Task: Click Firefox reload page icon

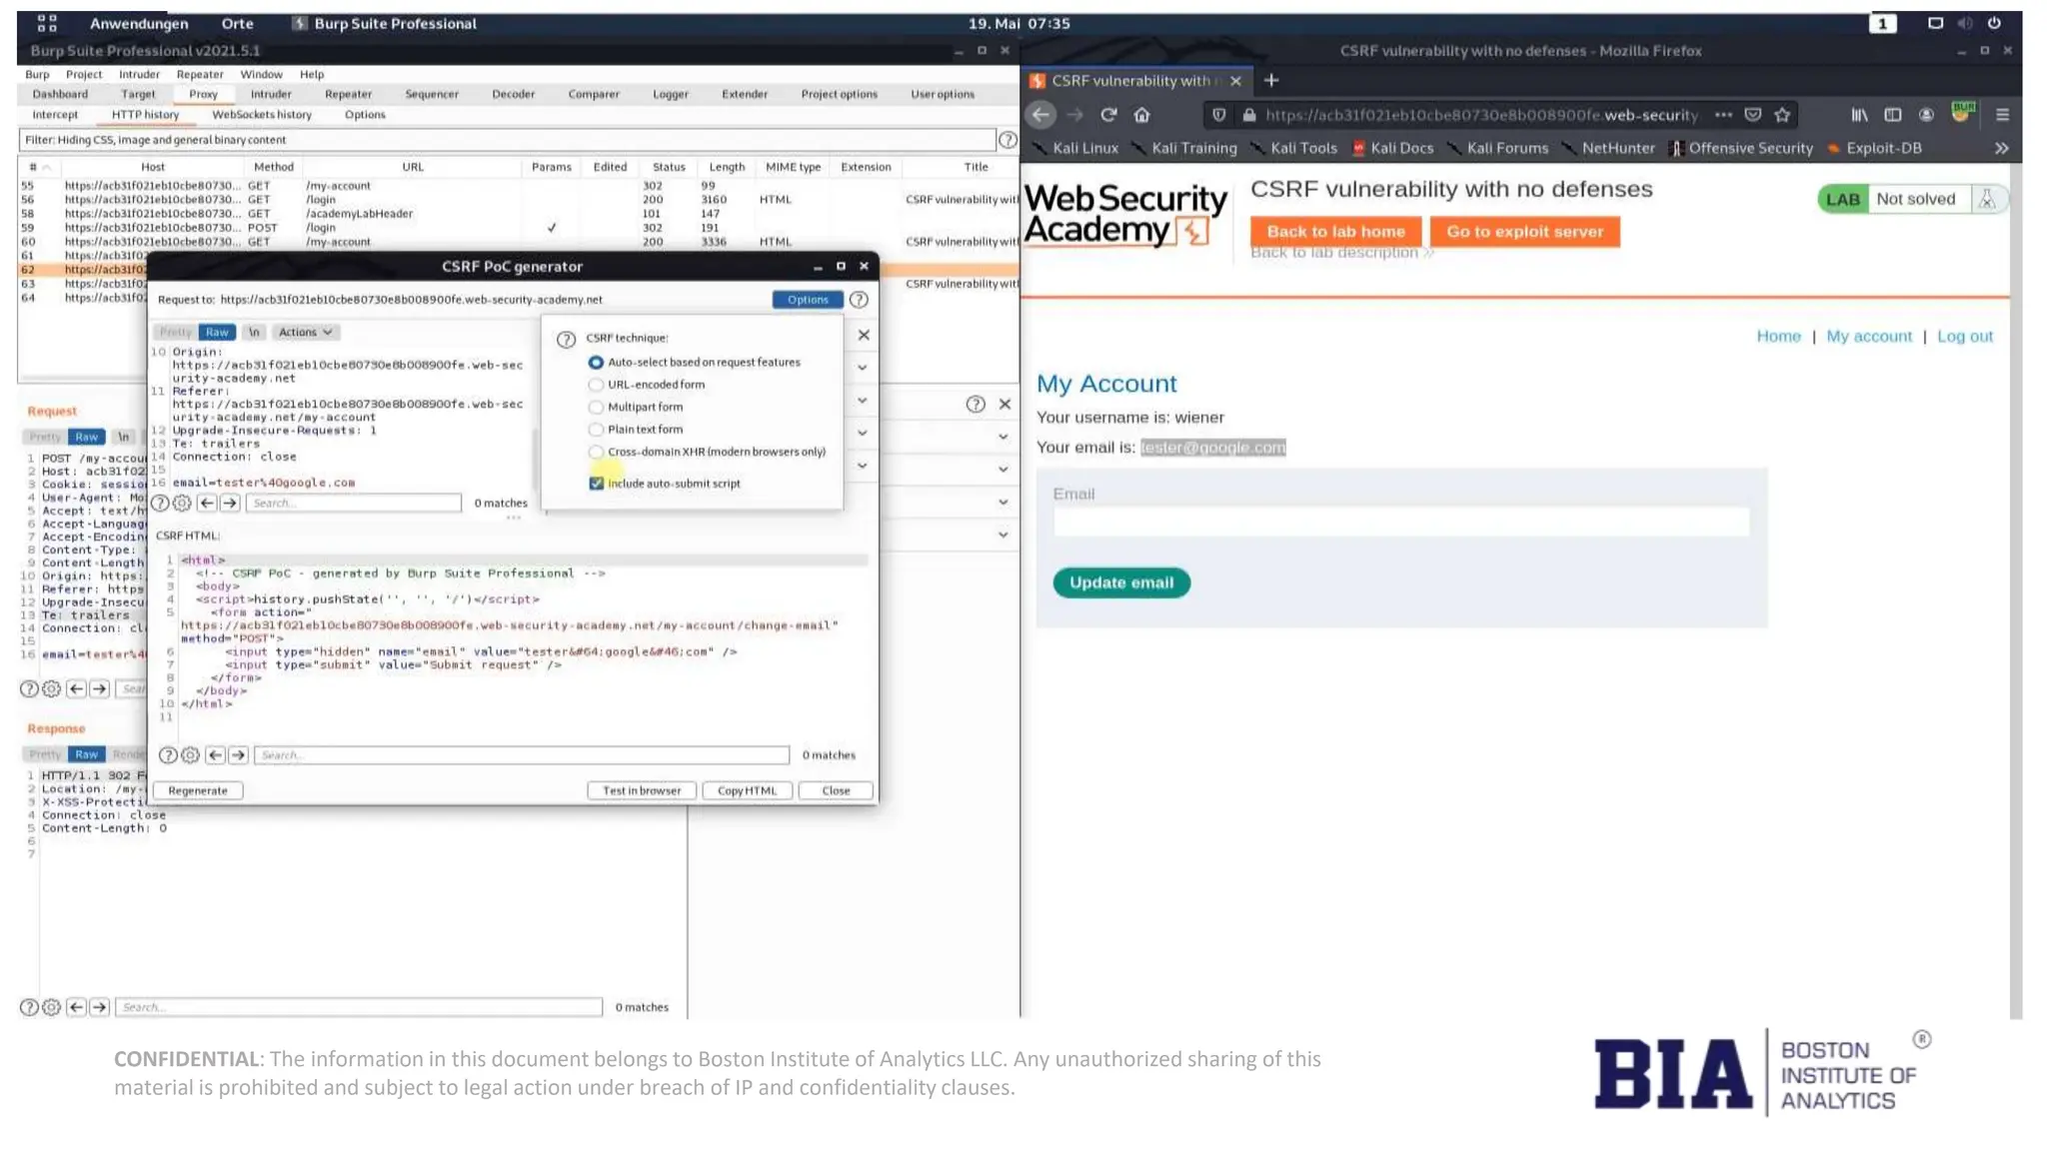Action: point(1108,115)
